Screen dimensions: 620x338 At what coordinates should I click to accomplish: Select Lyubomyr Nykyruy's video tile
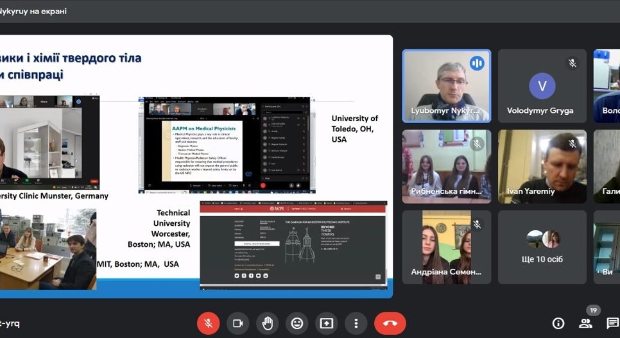pyautogui.click(x=446, y=85)
